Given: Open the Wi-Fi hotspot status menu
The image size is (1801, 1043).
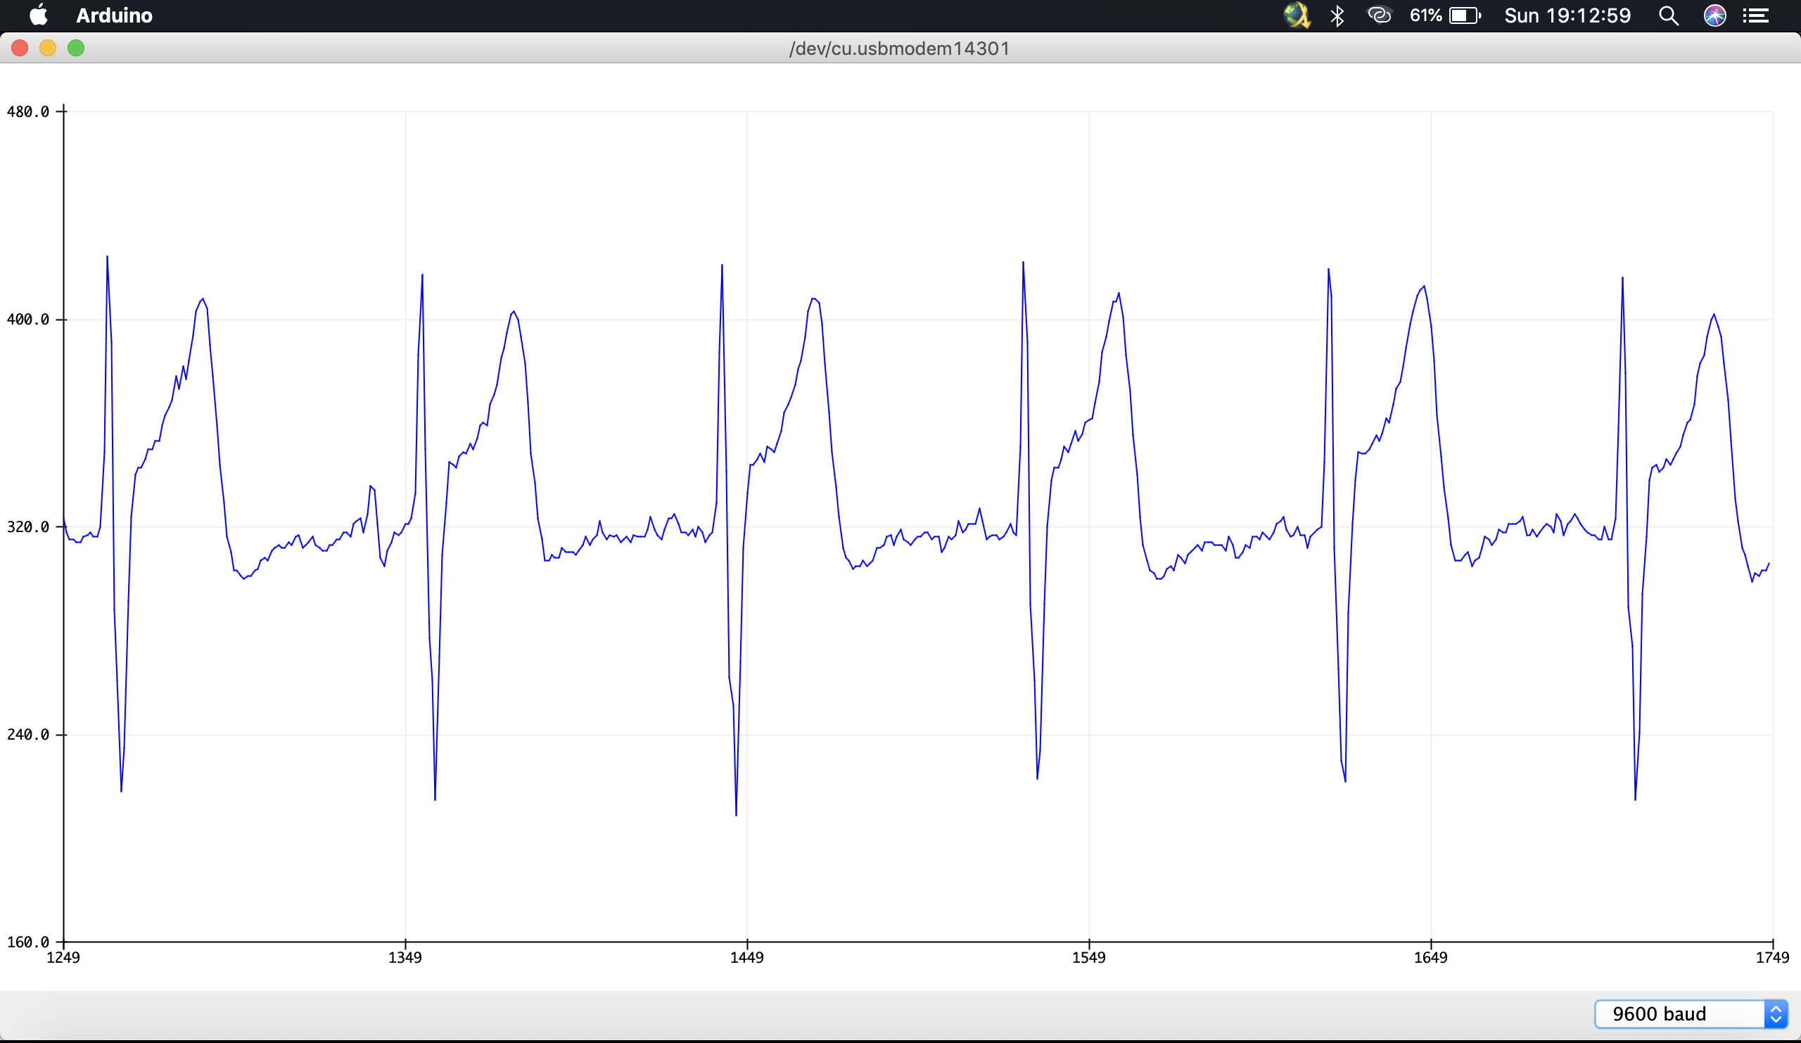Looking at the screenshot, I should [x=1380, y=15].
